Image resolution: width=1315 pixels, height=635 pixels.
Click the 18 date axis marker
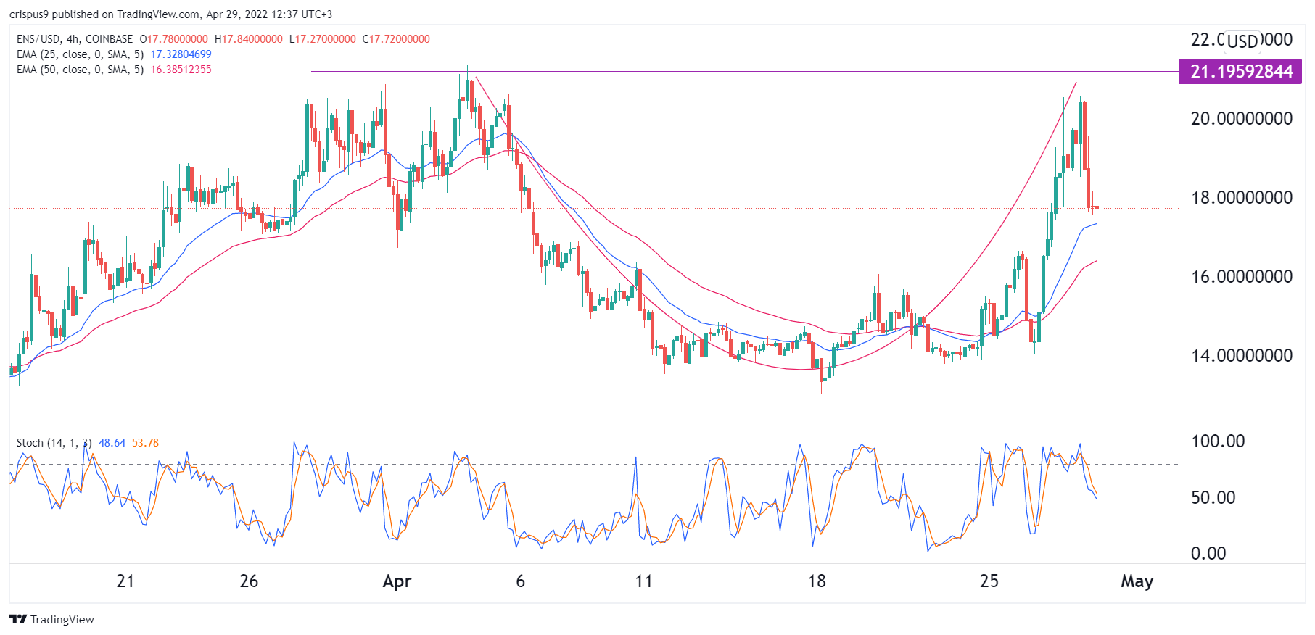(x=817, y=581)
